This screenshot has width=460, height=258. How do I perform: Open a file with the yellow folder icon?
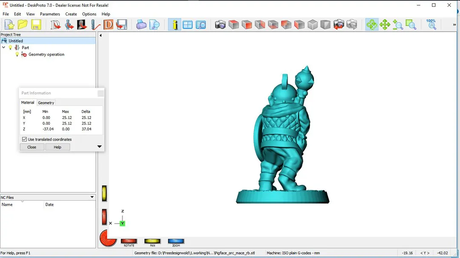click(x=23, y=25)
